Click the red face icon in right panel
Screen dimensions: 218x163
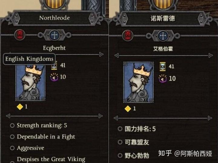(x=128, y=36)
